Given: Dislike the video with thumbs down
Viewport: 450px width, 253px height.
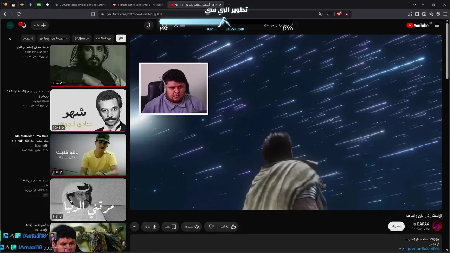Looking at the screenshot, I should point(211,227).
